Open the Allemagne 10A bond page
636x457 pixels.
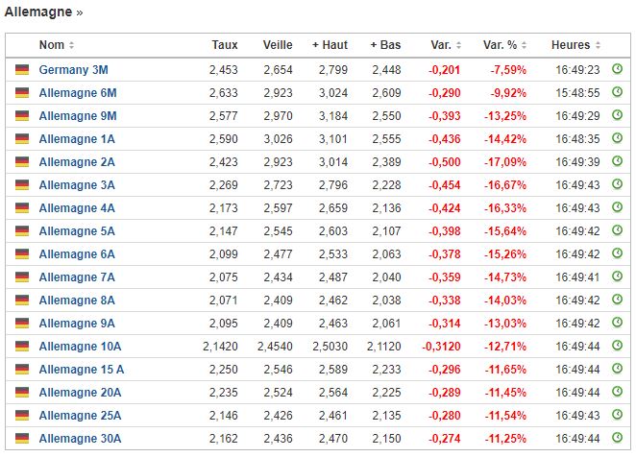pyautogui.click(x=81, y=347)
